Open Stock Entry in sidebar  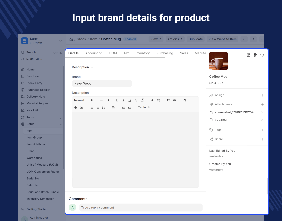[x=34, y=83]
